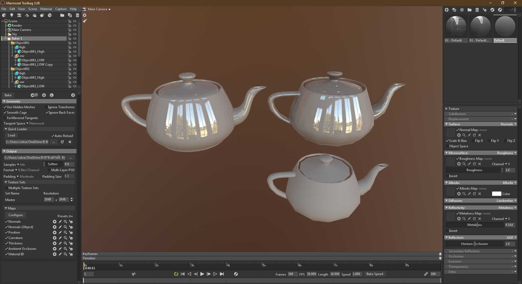Hide the Sky object with its eye icon

pyautogui.click(x=75, y=34)
